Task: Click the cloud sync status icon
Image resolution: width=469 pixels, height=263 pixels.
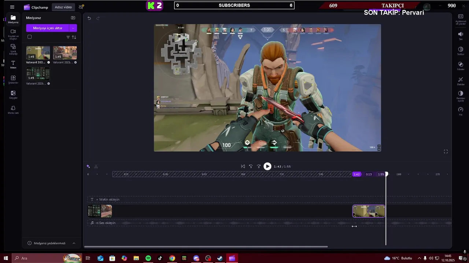Action: pyautogui.click(x=81, y=7)
